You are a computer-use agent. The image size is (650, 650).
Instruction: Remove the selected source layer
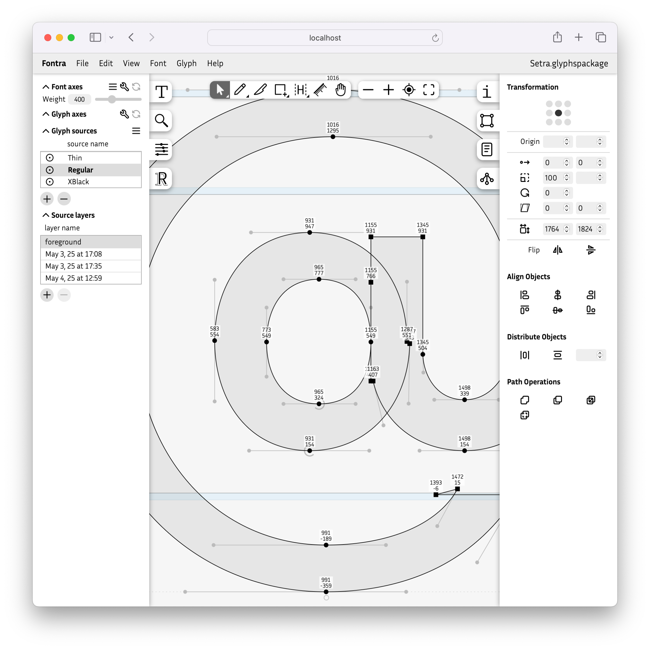64,295
